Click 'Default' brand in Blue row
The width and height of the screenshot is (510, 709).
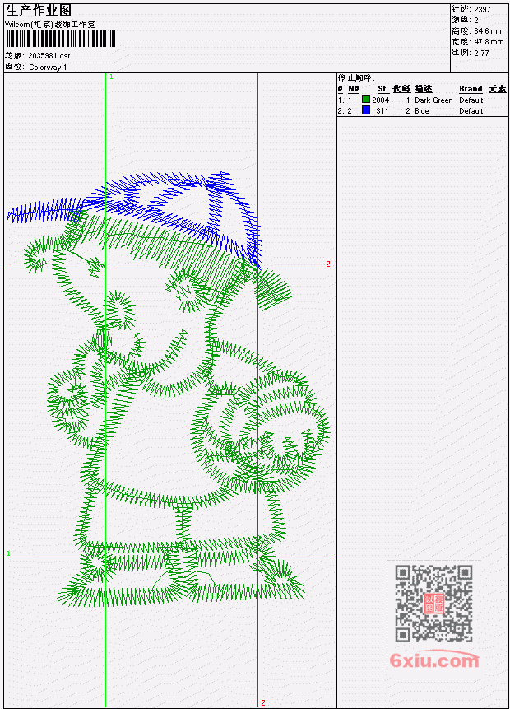(471, 111)
